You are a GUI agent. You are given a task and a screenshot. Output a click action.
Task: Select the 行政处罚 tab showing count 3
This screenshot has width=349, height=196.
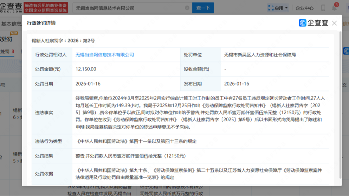coord(7,52)
